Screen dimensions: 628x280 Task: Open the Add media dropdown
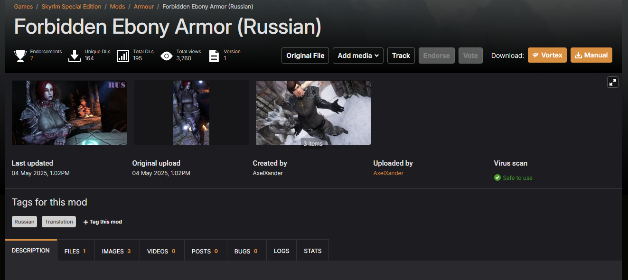coord(358,56)
